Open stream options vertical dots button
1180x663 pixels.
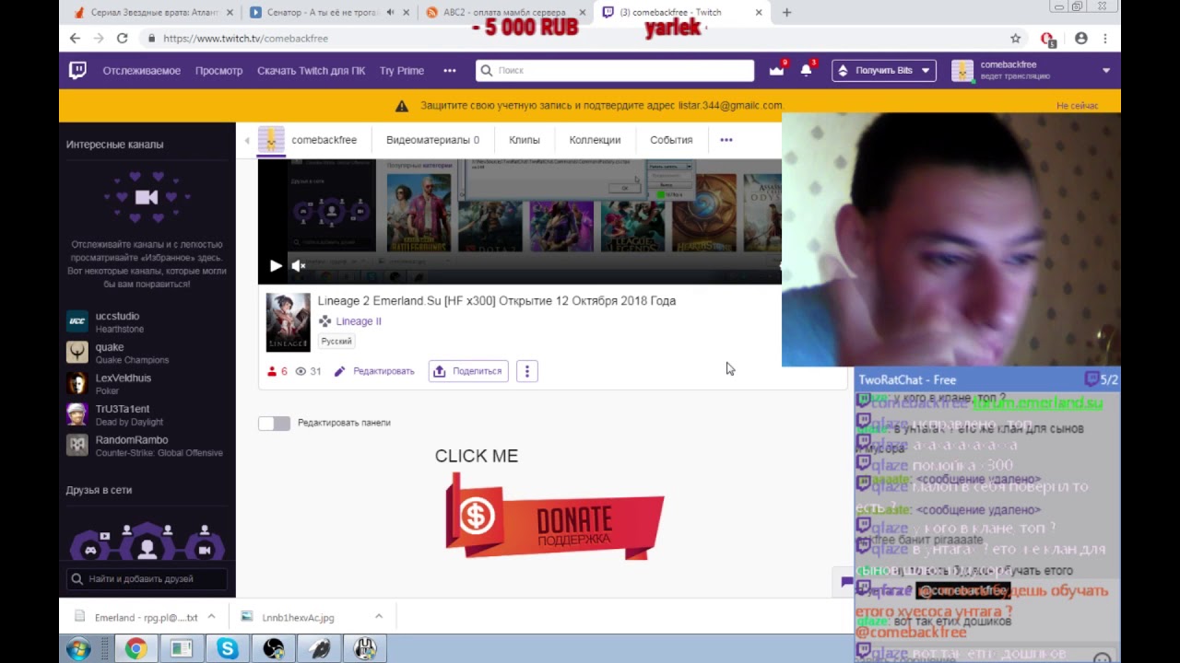(x=526, y=371)
